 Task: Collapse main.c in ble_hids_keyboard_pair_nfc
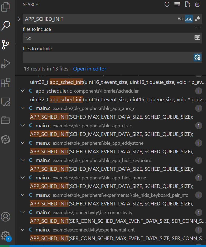[x=23, y=195]
